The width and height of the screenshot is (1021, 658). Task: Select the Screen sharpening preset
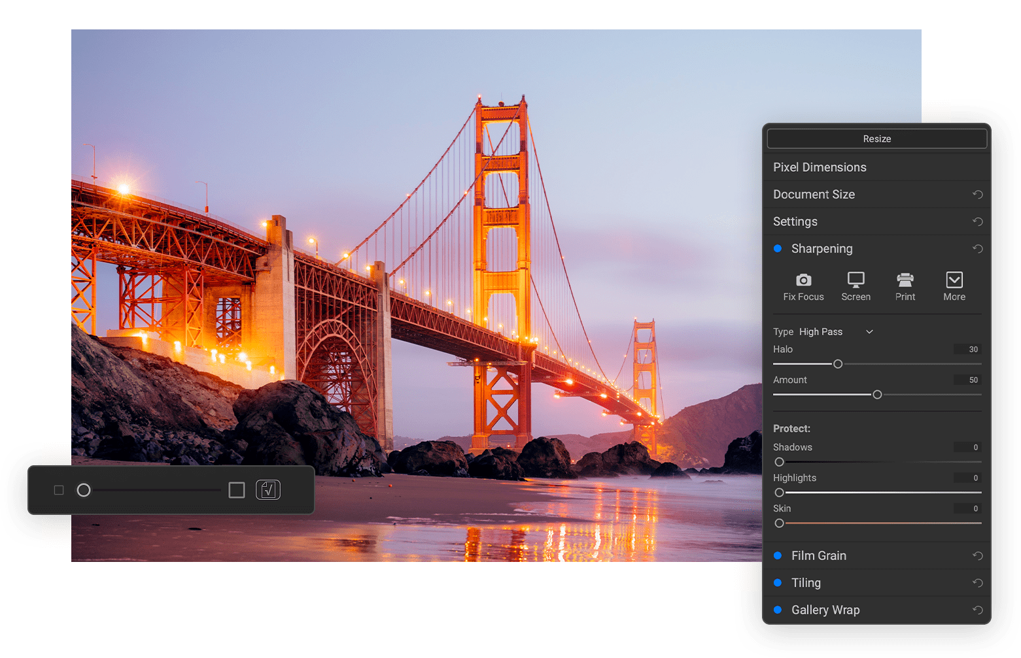coord(856,286)
